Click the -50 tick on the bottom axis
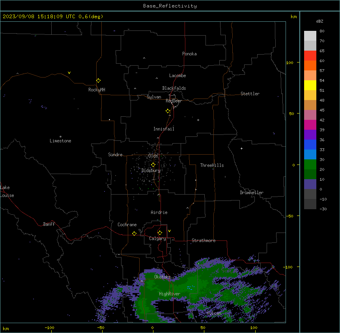The height and width of the screenshot is (333, 340). (101, 327)
